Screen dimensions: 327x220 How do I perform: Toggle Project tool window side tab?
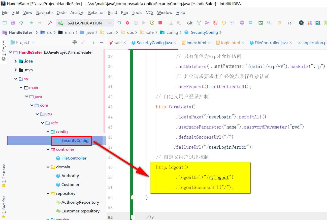tap(4, 50)
